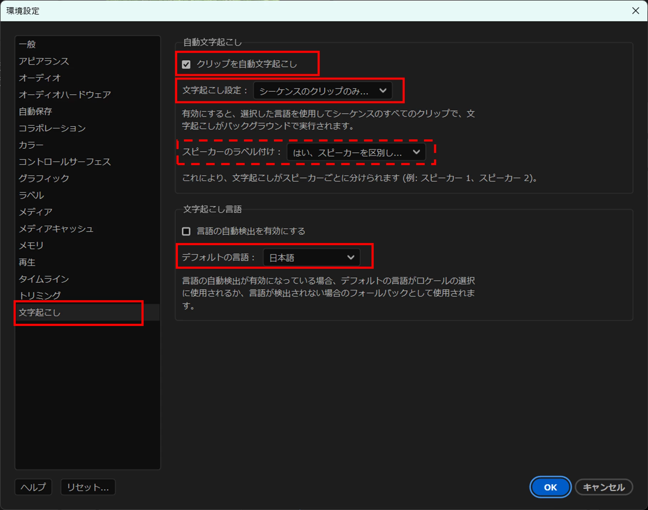This screenshot has width=648, height=510.
Task: Select the カラー settings category
Action: (x=30, y=145)
